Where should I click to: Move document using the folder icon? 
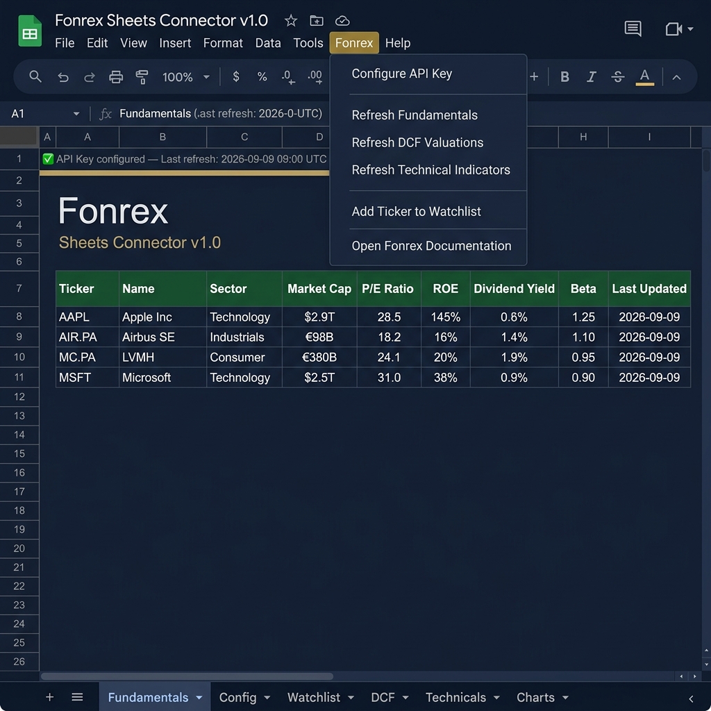[317, 20]
